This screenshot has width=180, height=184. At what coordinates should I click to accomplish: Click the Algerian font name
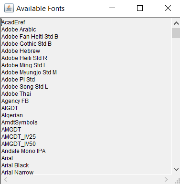tap(12, 115)
